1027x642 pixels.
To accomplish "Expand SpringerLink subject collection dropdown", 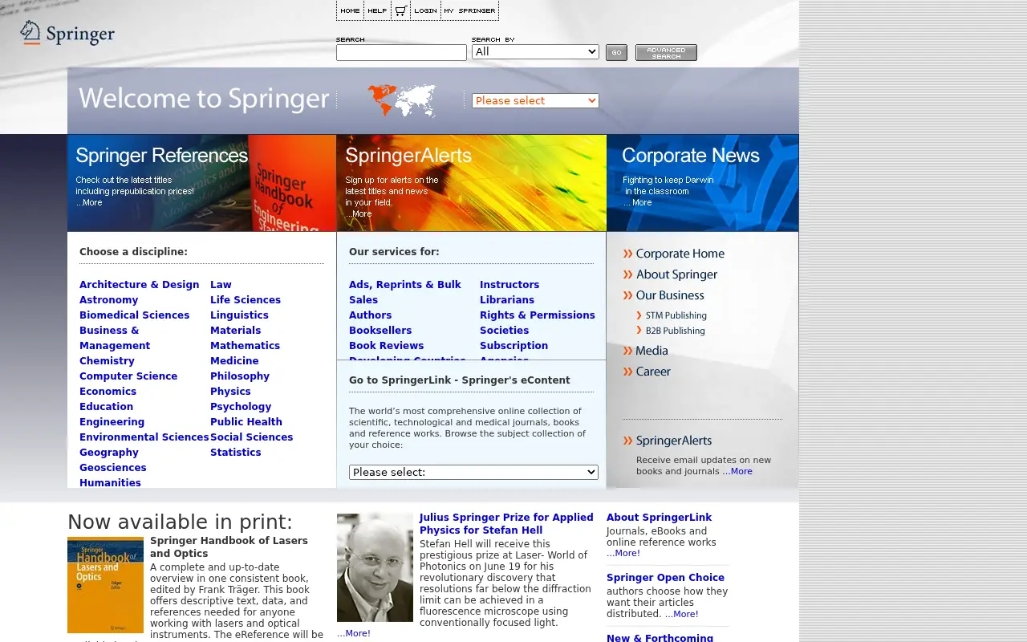I will [x=473, y=472].
